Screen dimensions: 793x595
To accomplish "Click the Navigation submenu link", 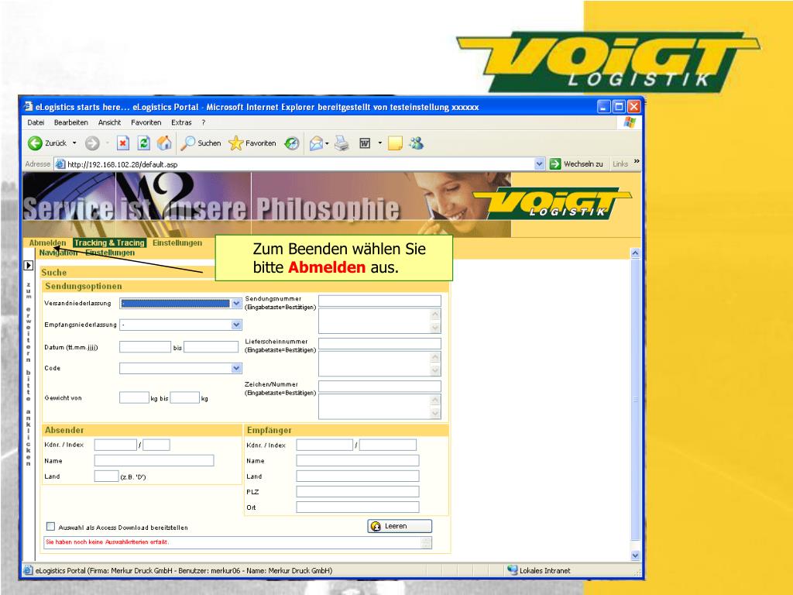I will [x=58, y=253].
